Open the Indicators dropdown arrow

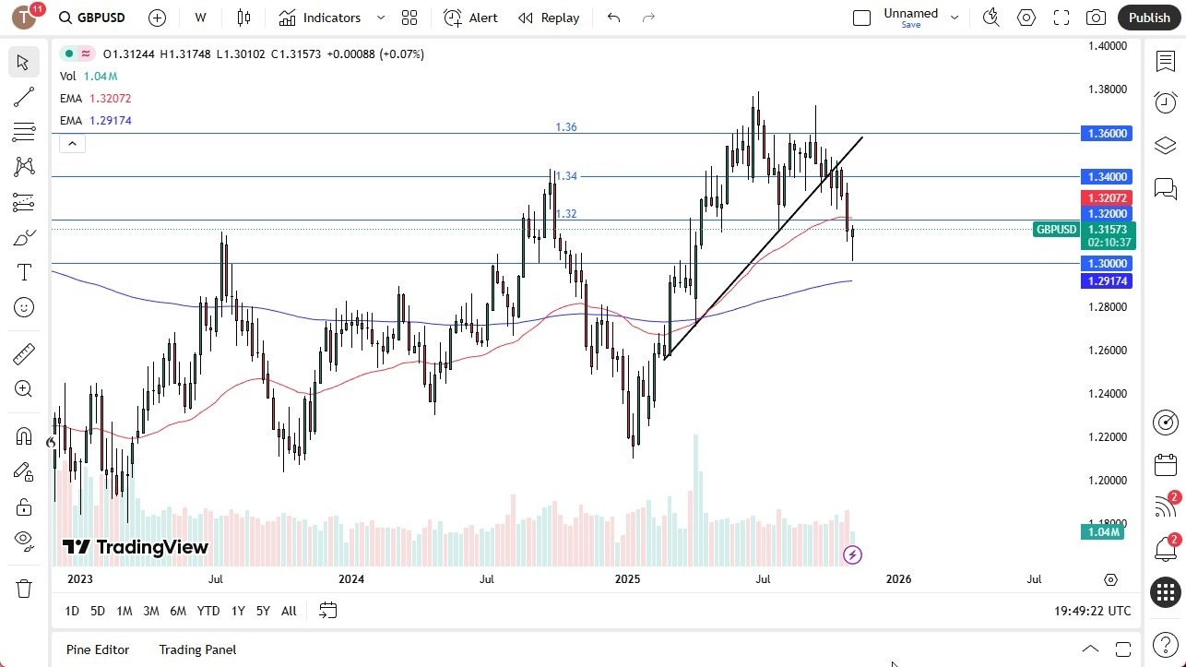point(380,18)
